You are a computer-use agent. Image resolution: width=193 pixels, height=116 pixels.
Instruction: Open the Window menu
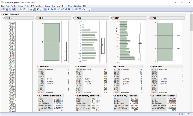[78, 6]
